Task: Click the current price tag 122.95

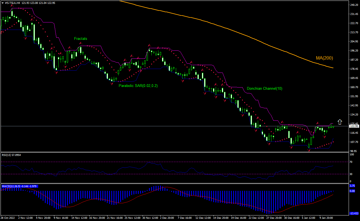Action: coord(354,126)
